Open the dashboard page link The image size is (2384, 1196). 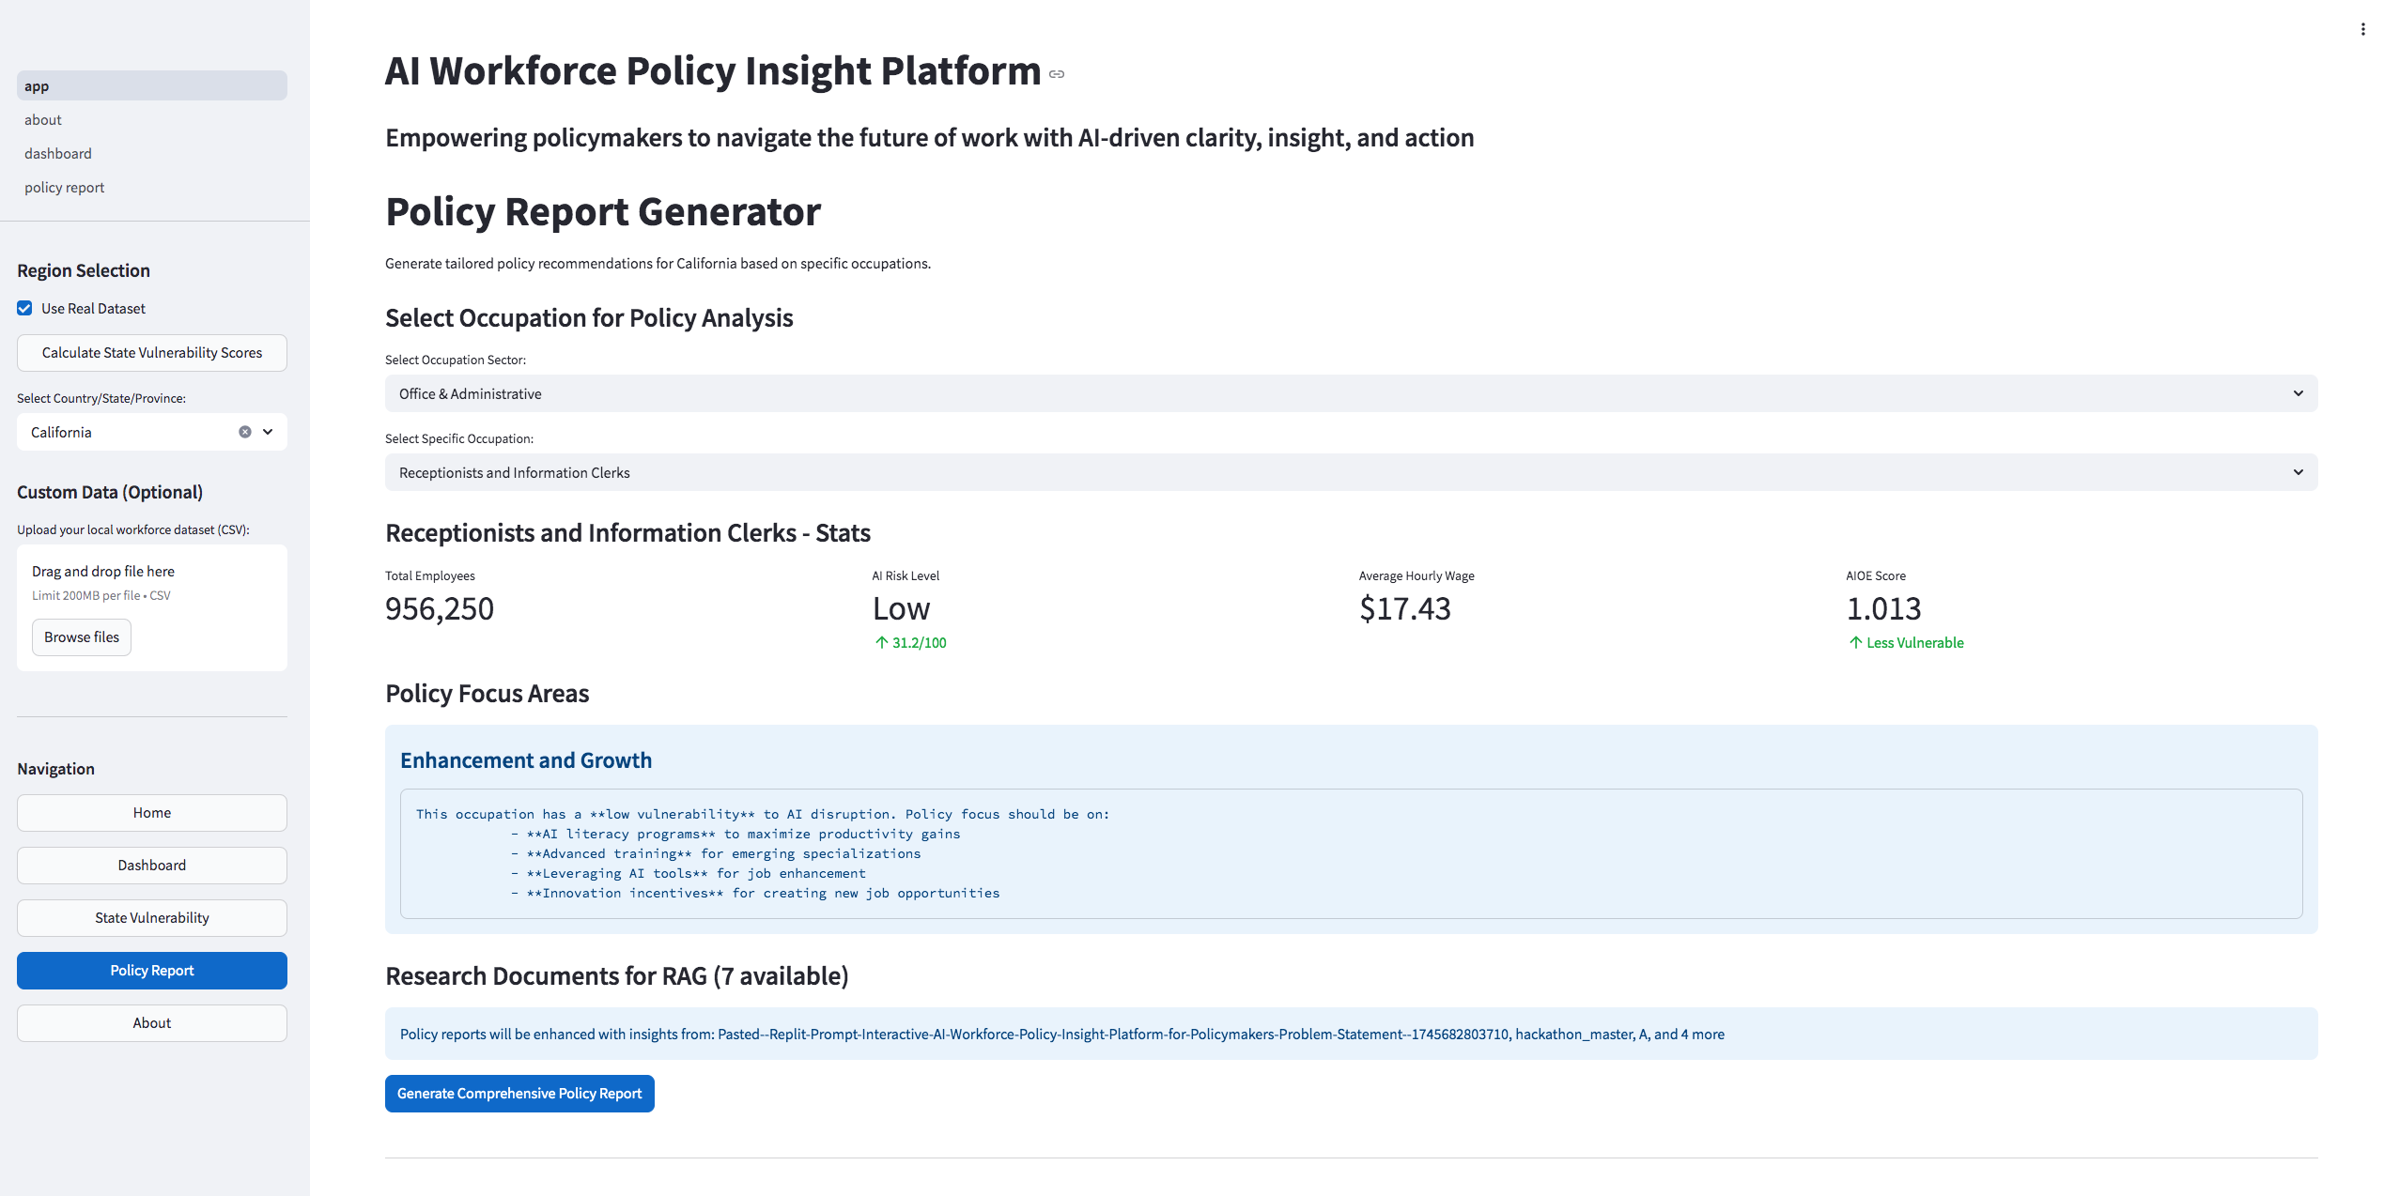(x=58, y=154)
